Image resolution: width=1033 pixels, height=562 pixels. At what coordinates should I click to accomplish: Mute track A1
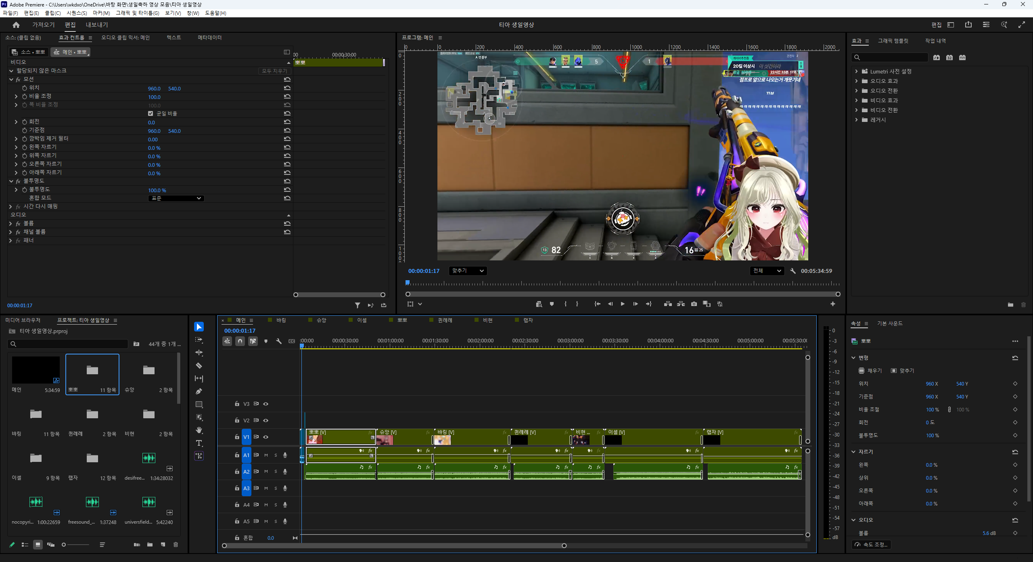click(x=266, y=455)
